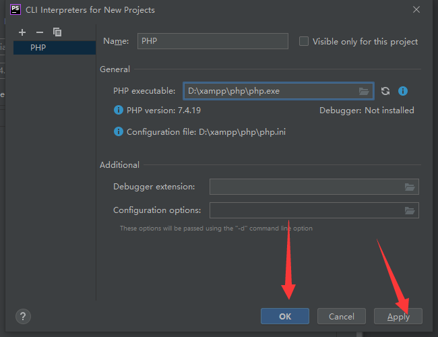This screenshot has width=438, height=337.
Task: Show phpinfo via blue info icon
Action: (403, 91)
